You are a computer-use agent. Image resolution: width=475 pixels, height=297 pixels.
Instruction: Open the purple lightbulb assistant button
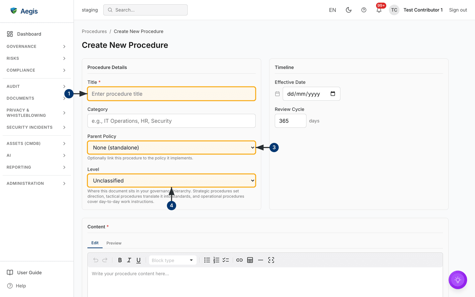tap(458, 280)
